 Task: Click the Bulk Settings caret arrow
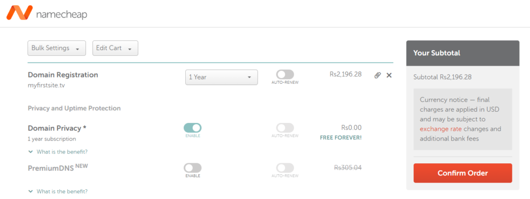tap(78, 49)
